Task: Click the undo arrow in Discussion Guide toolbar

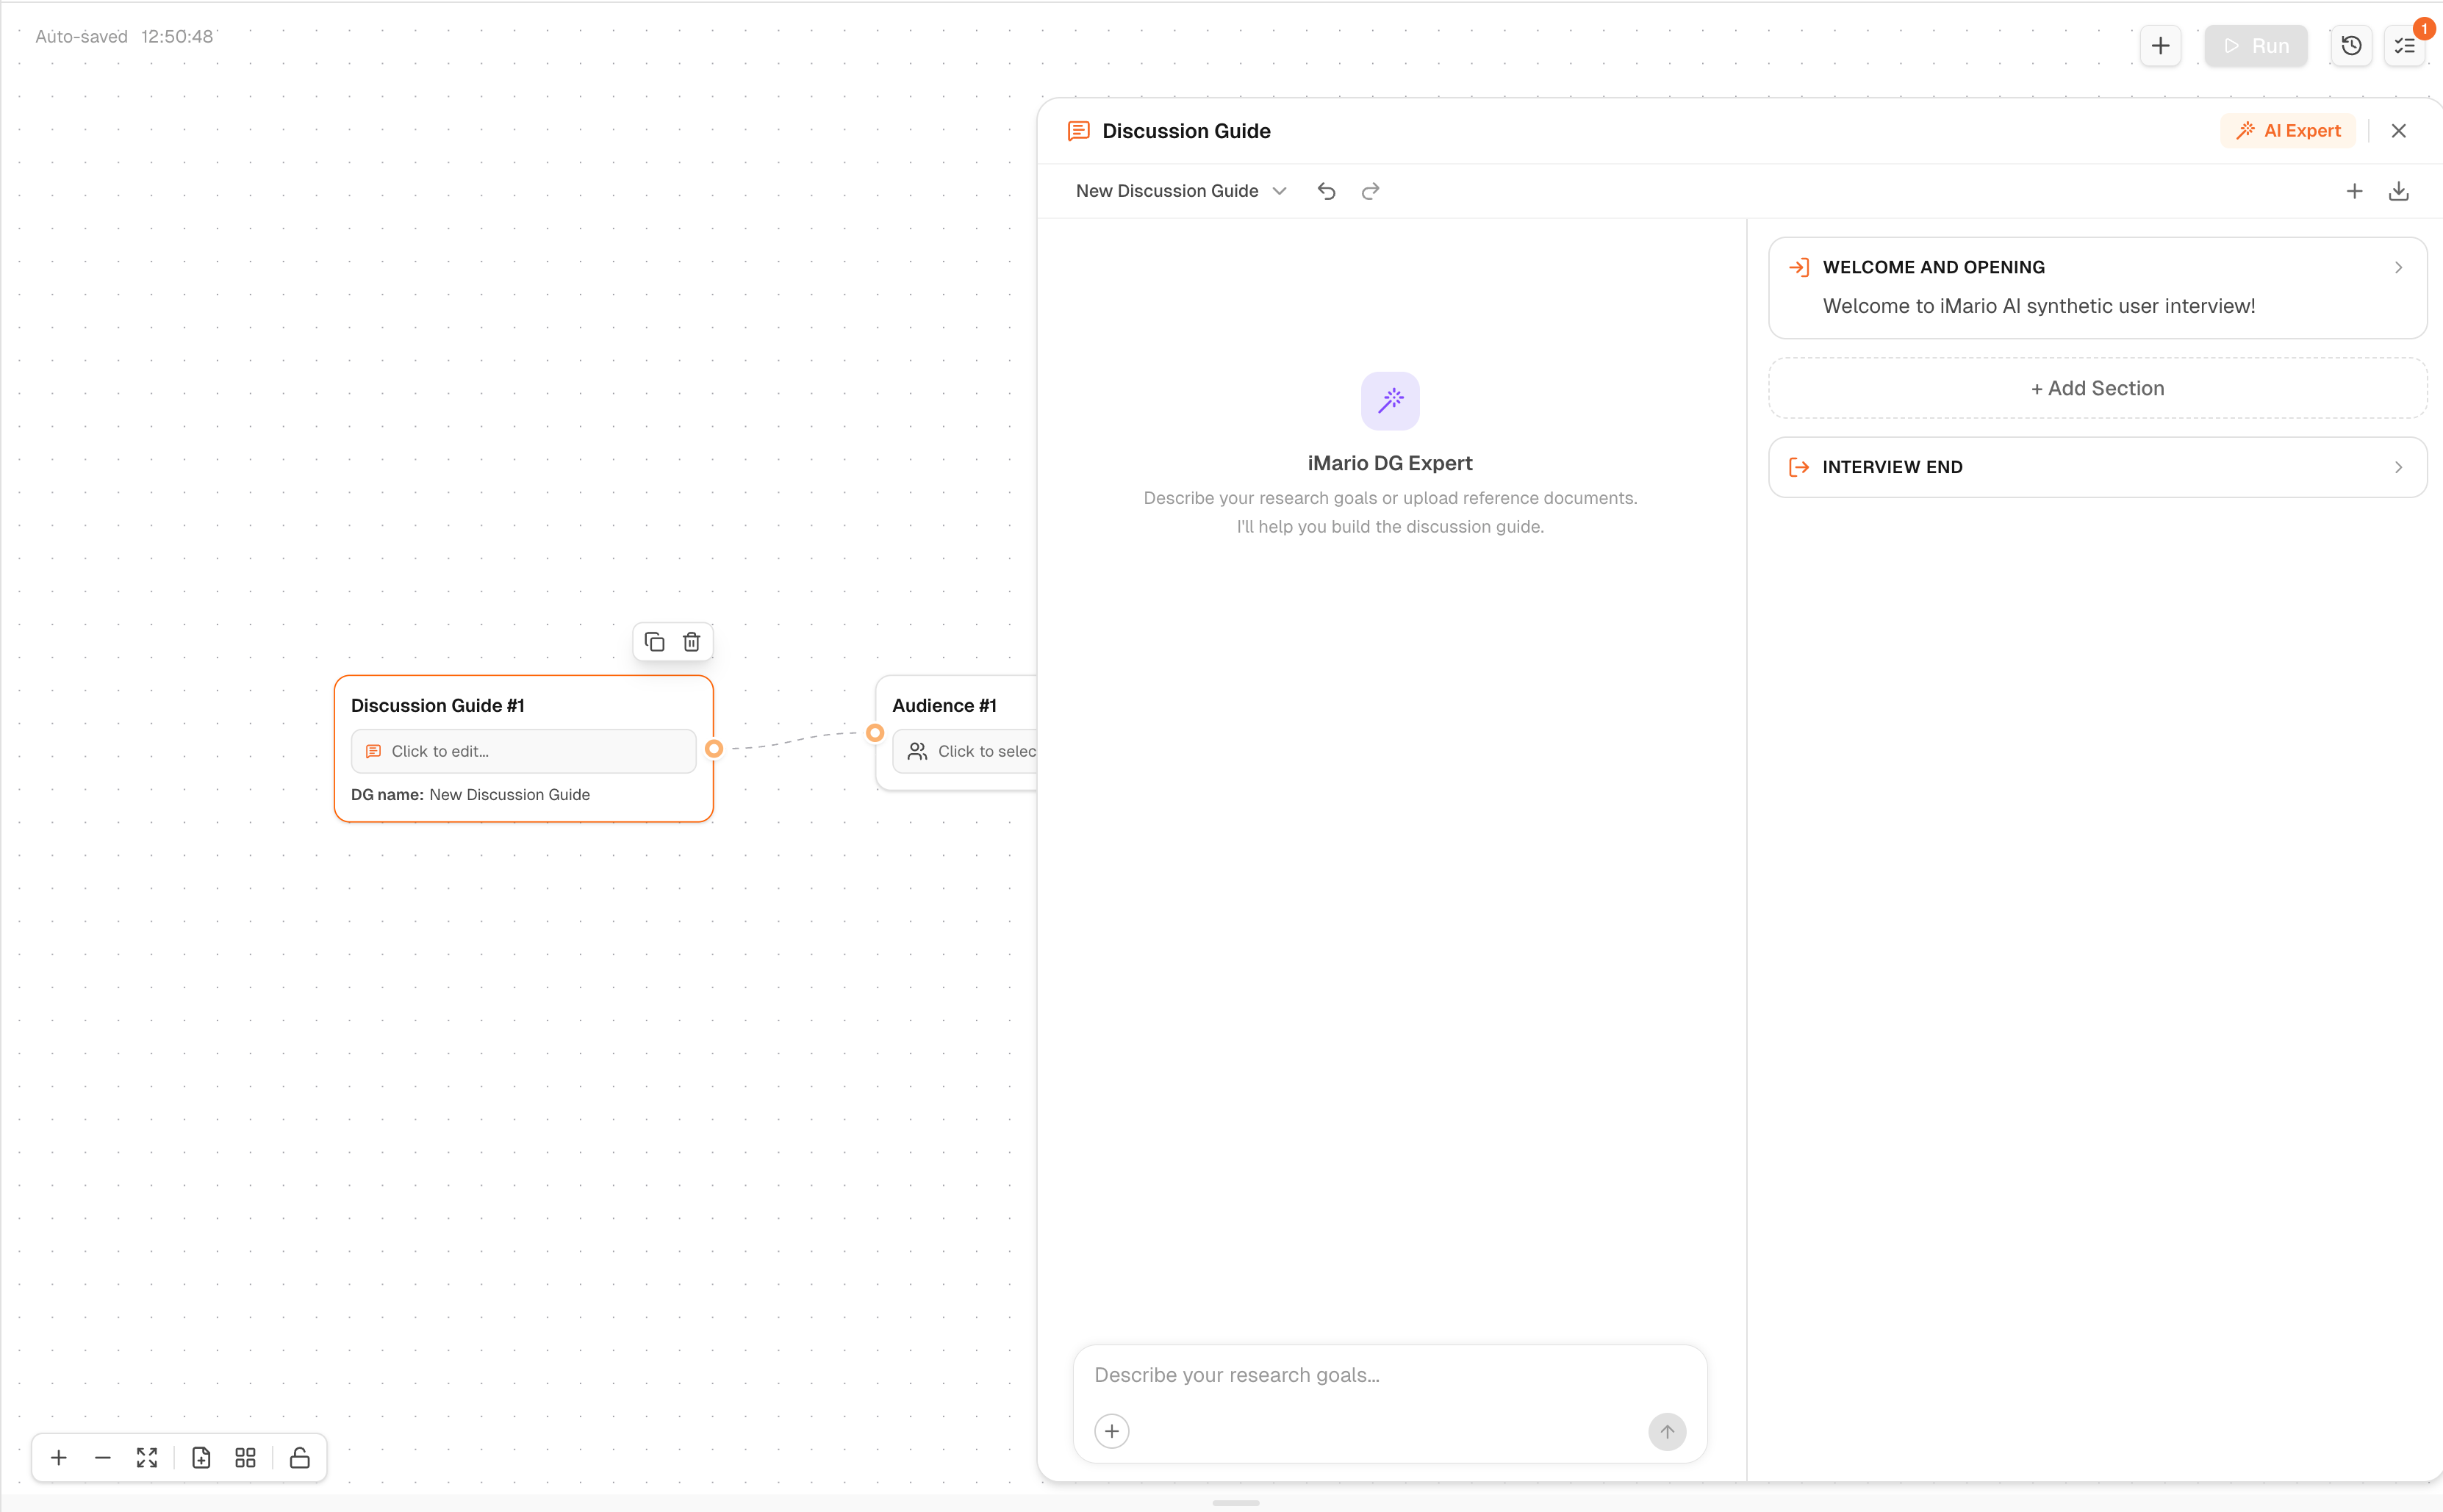Action: click(1326, 191)
